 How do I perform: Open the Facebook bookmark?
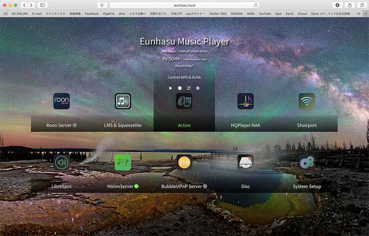[x=92, y=14]
